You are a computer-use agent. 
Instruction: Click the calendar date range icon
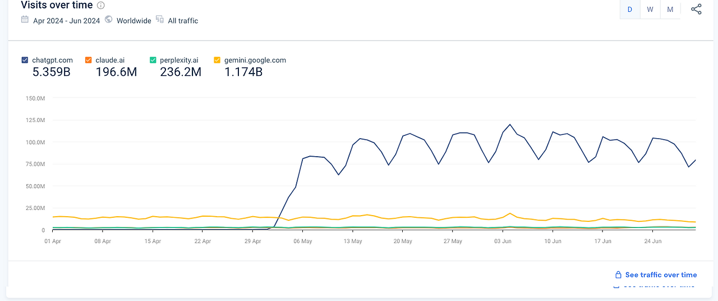point(25,20)
